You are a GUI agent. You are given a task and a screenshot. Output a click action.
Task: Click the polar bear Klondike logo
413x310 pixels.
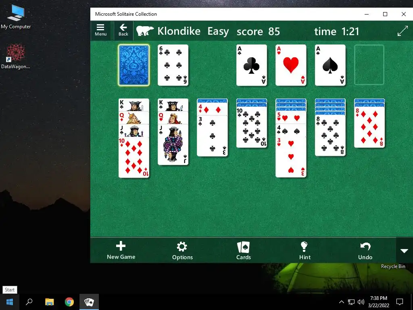click(x=145, y=31)
